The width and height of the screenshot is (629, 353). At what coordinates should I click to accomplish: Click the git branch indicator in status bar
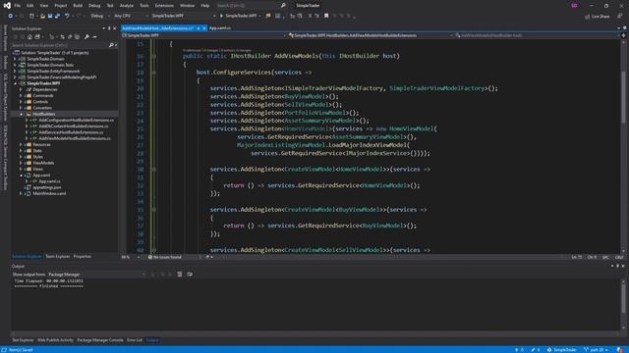point(597,350)
